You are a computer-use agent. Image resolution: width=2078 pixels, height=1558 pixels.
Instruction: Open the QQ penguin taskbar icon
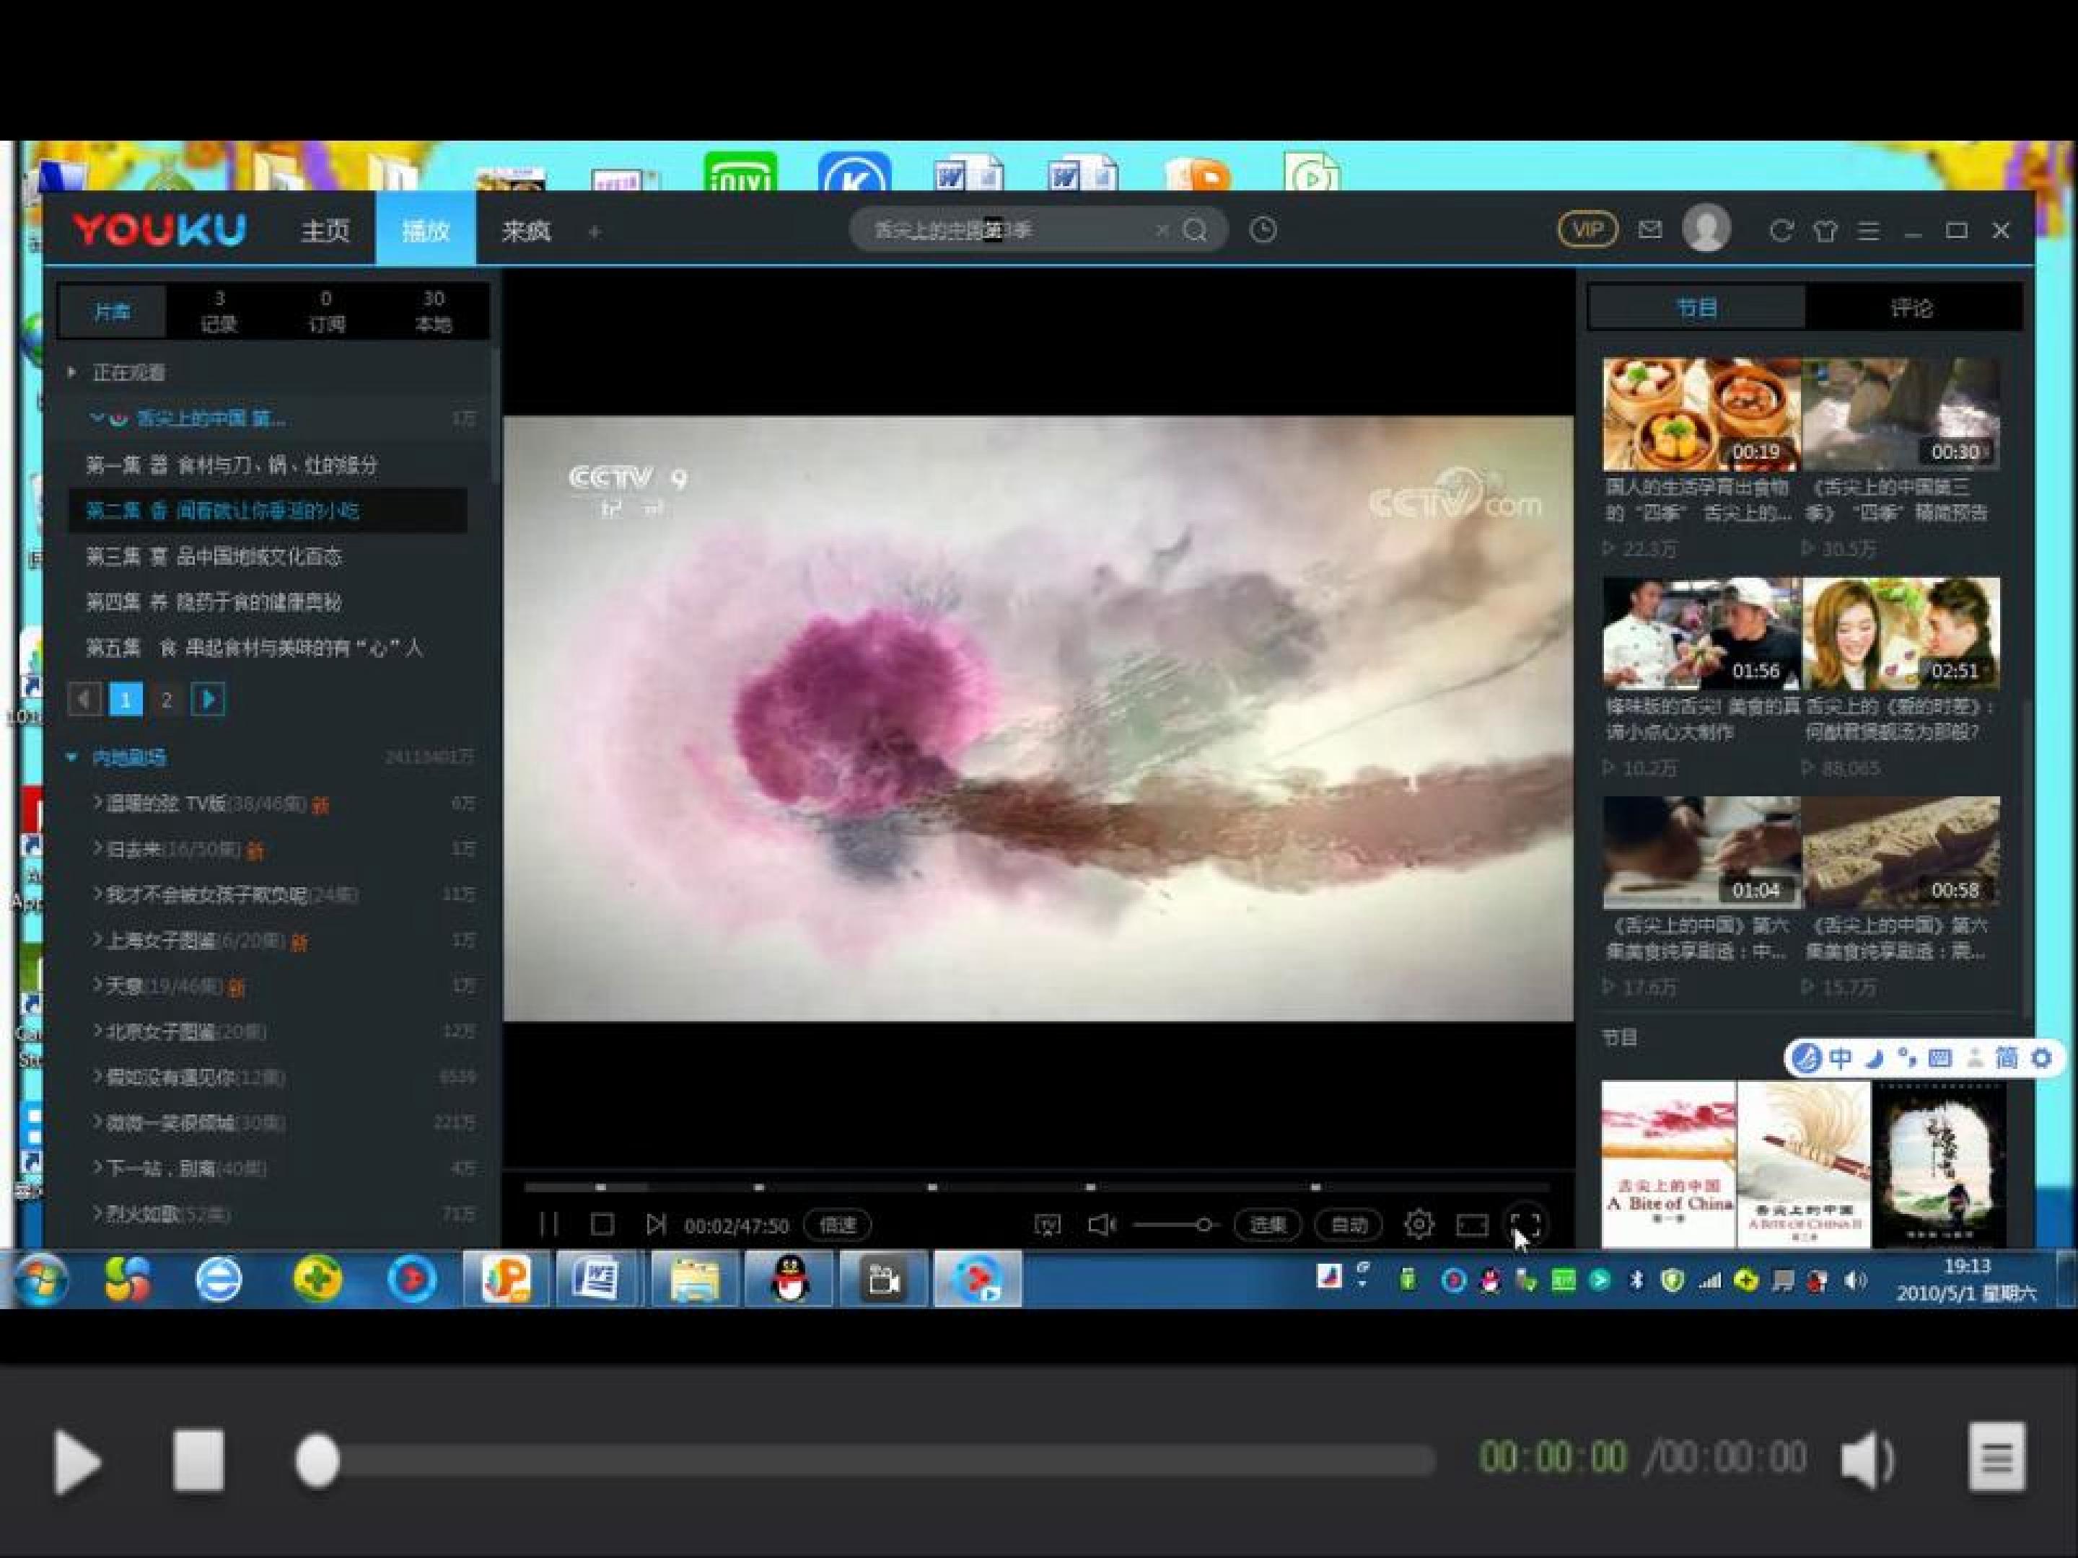[789, 1279]
